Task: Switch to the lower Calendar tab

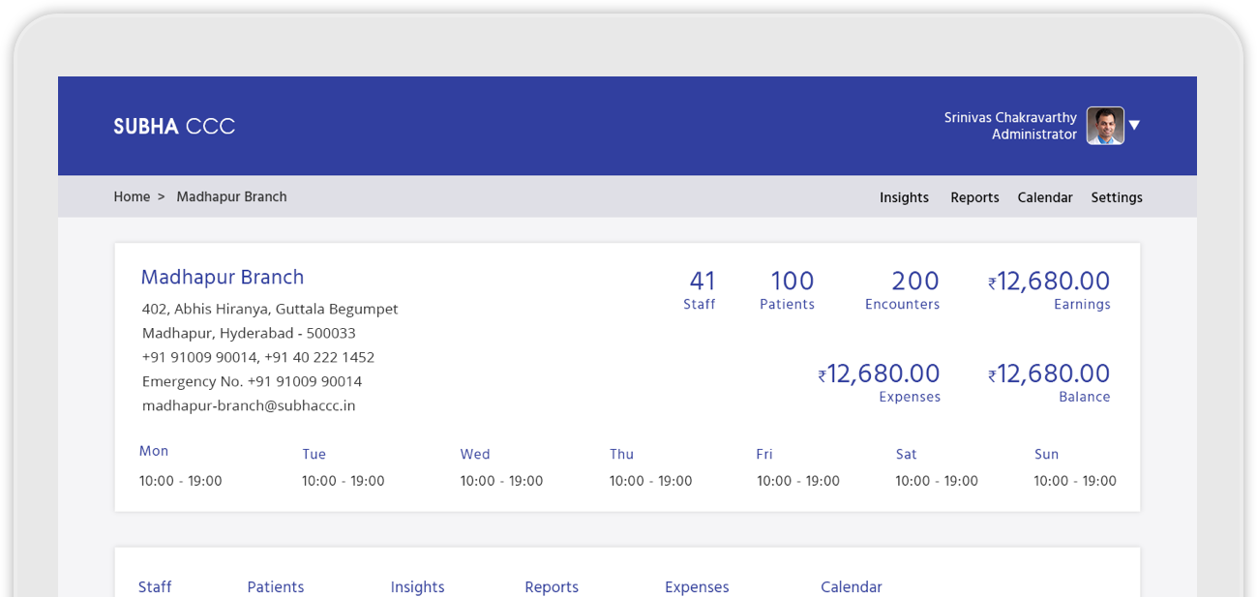Action: tap(851, 586)
